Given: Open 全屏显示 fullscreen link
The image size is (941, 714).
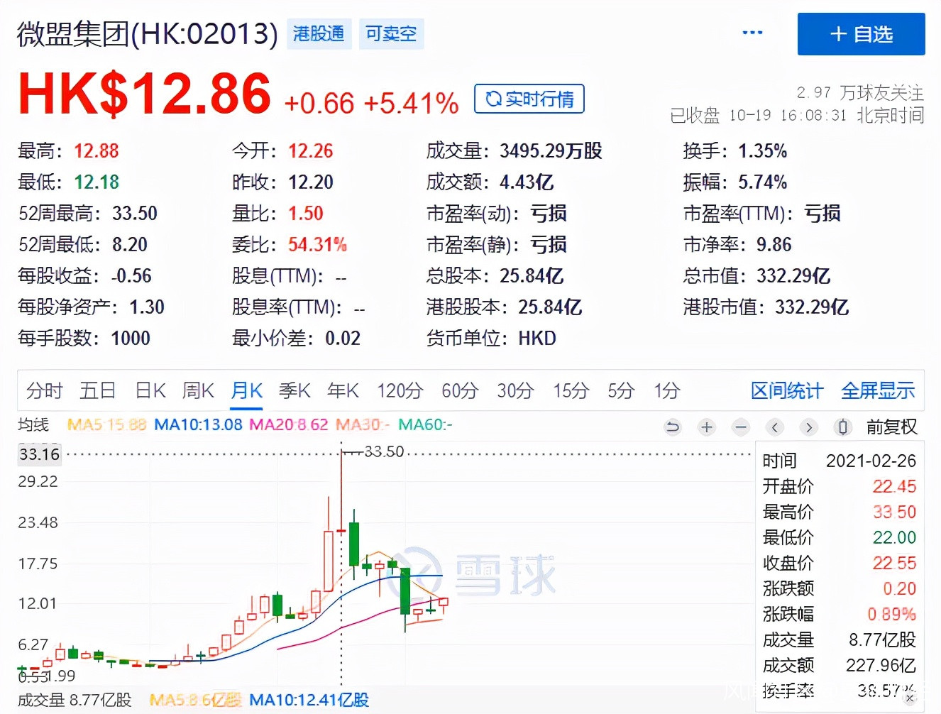Looking at the screenshot, I should pyautogui.click(x=878, y=390).
